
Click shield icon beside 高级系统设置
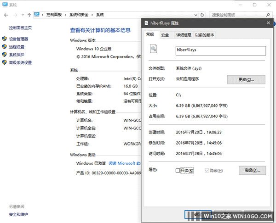click(x=5, y=62)
